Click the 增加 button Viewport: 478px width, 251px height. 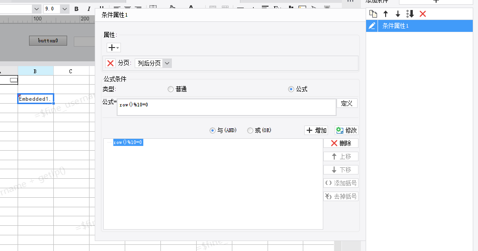click(316, 131)
